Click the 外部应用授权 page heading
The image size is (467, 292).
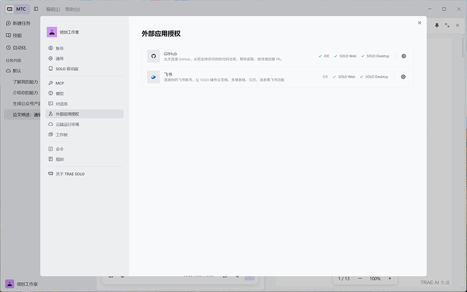click(161, 34)
